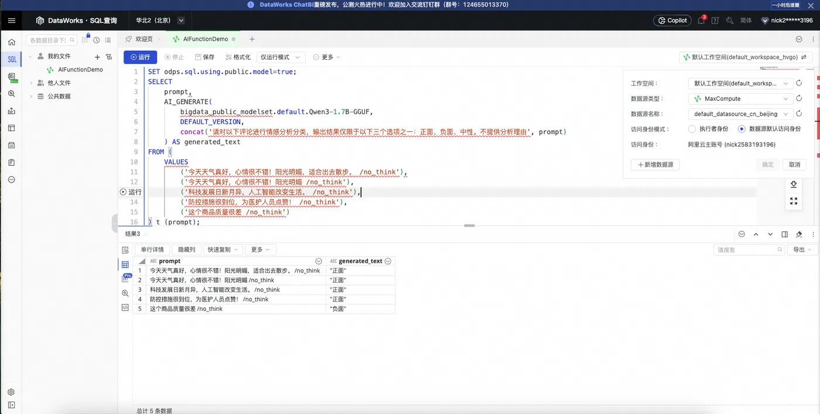Select the table grid view icon in results
The height and width of the screenshot is (414, 820).
tap(125, 265)
